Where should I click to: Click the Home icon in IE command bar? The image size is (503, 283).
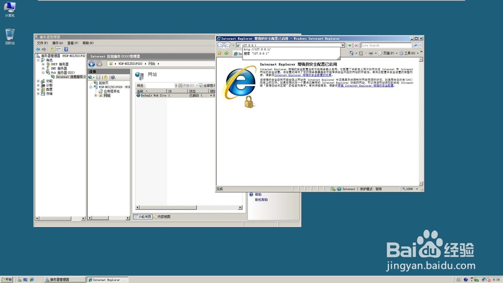tap(352, 53)
